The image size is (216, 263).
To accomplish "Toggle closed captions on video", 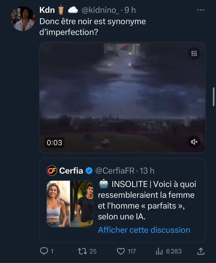I will (194, 53).
